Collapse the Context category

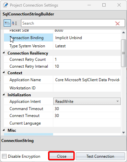(4, 72)
